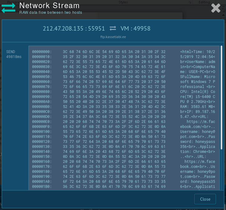The height and width of the screenshot is (210, 226).
Task: Click the ASCII text starting with <html>Time
Action: point(198,51)
